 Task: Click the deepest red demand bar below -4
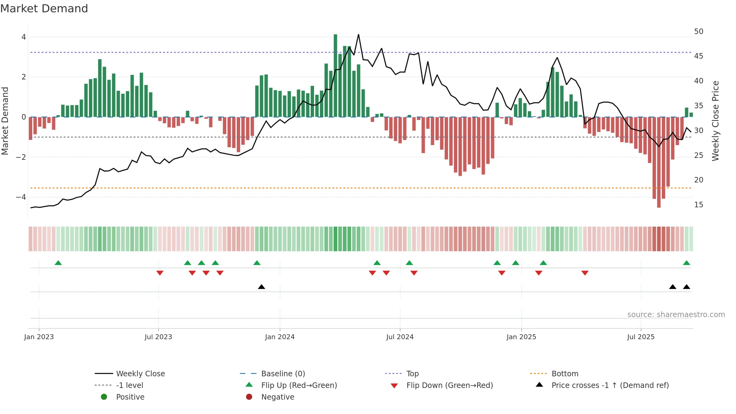[x=659, y=162]
